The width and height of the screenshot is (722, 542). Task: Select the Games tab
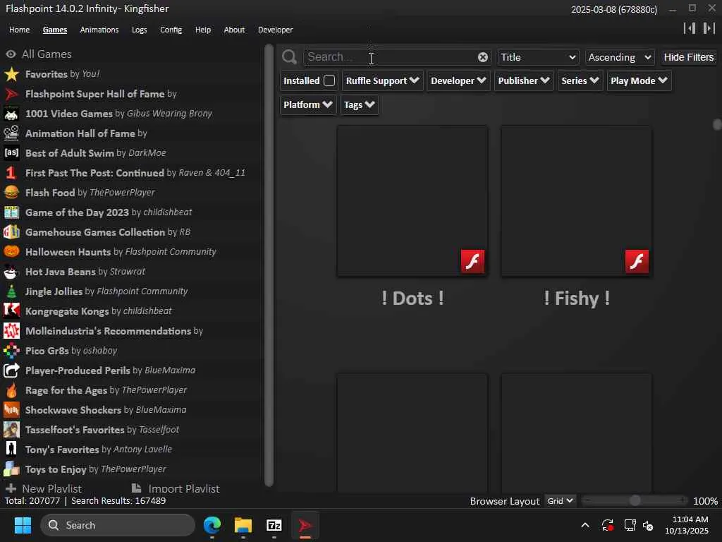click(55, 30)
